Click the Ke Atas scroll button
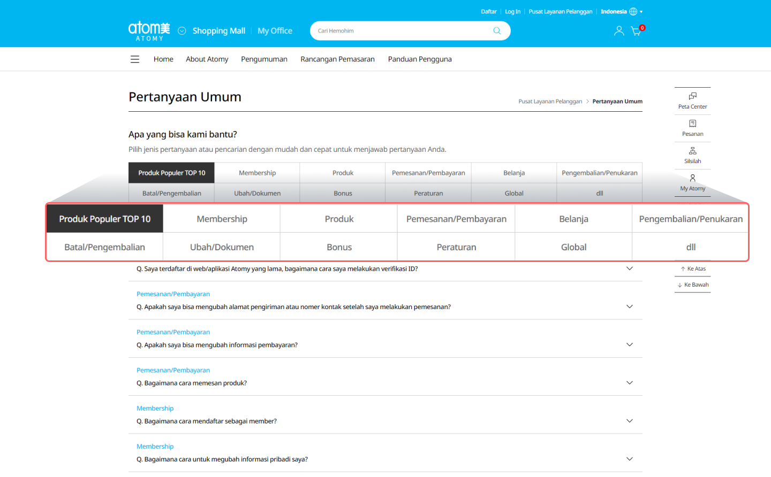771x477 pixels. click(693, 268)
